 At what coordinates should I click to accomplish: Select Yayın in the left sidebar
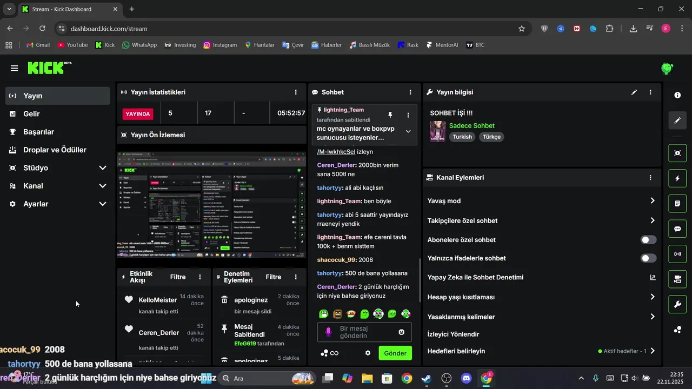pyautogui.click(x=58, y=96)
